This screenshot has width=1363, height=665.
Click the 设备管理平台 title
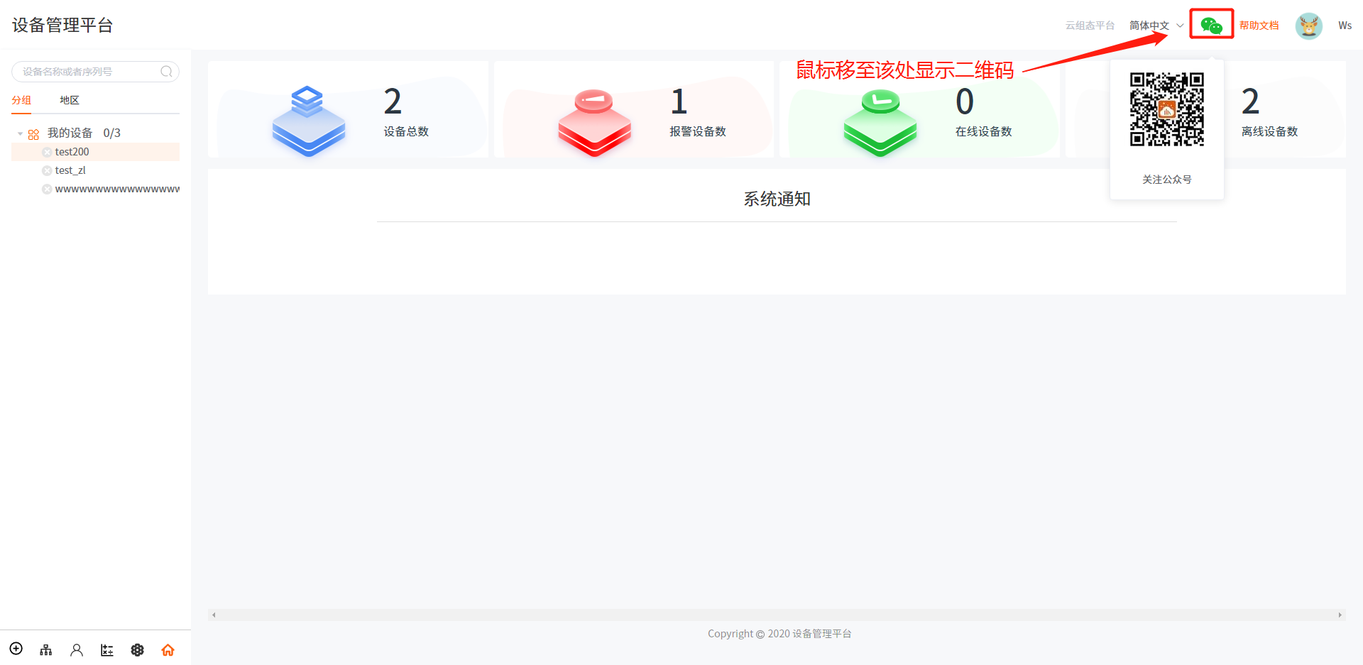pyautogui.click(x=62, y=26)
